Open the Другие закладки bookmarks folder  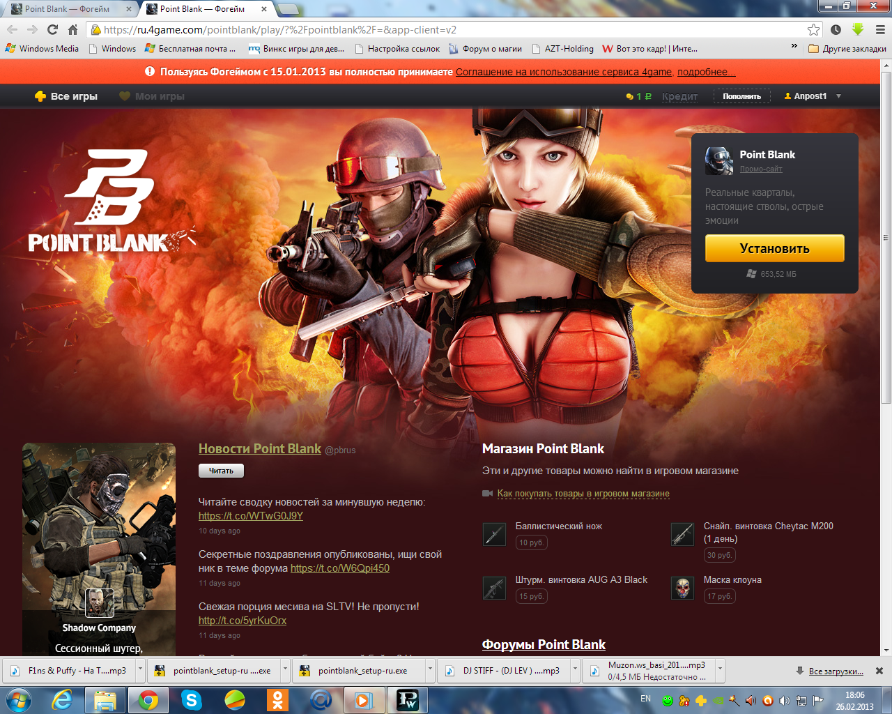847,49
